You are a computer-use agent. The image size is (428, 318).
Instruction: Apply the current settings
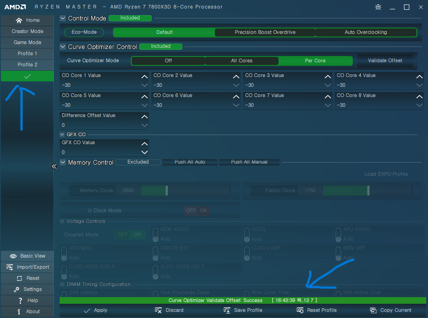click(x=96, y=310)
